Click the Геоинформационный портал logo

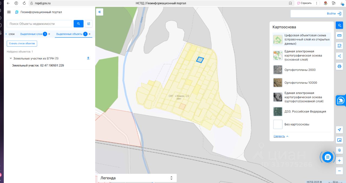[x=38, y=12]
